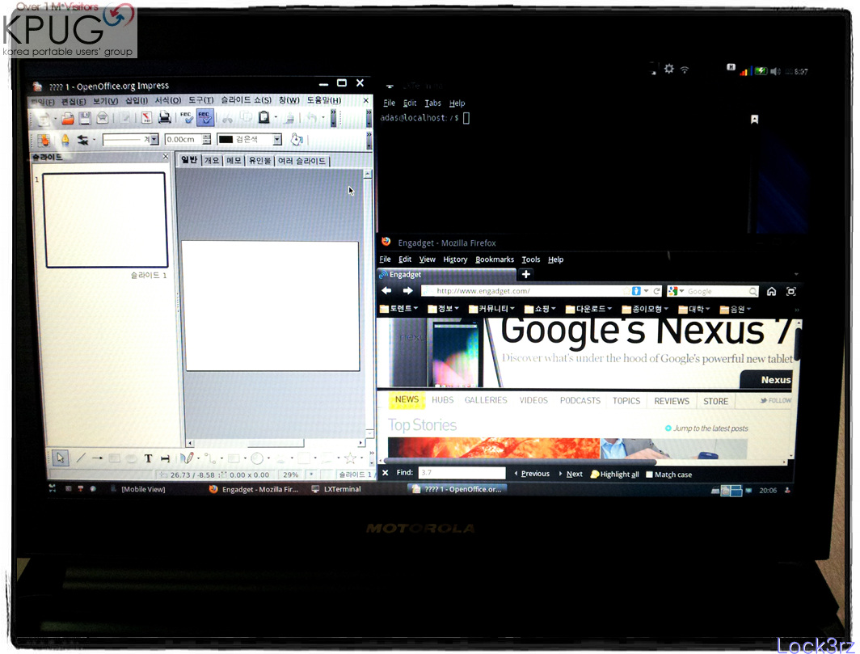Expand the Impress line style dropdown
This screenshot has width=860, height=654.
click(154, 139)
